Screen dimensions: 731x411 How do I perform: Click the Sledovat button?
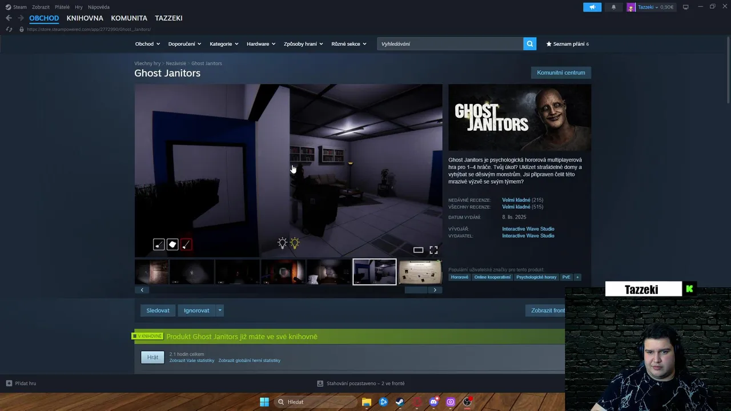(x=158, y=311)
